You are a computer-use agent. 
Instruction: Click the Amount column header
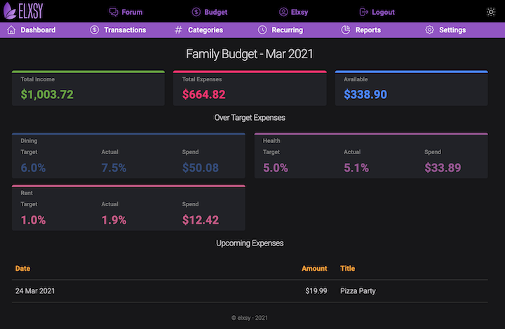(x=314, y=268)
